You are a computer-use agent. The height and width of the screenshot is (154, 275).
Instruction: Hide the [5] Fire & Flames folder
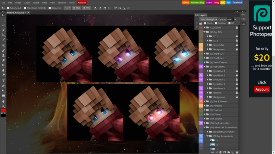click(x=201, y=101)
